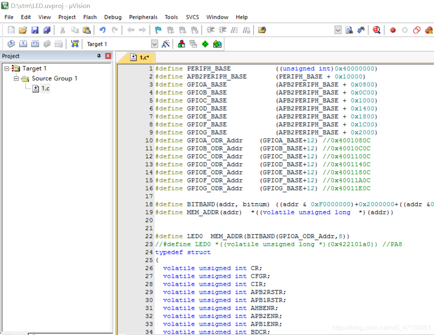Save all files with the multi-floppy icon
The height and width of the screenshot is (335, 434).
pos(47,30)
